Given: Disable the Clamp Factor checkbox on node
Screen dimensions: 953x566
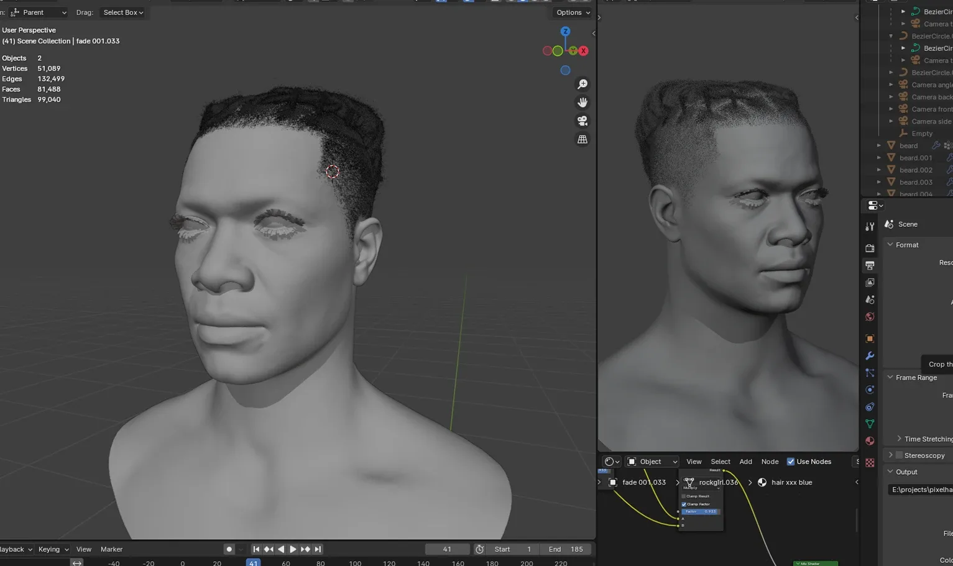Looking at the screenshot, I should click(684, 504).
